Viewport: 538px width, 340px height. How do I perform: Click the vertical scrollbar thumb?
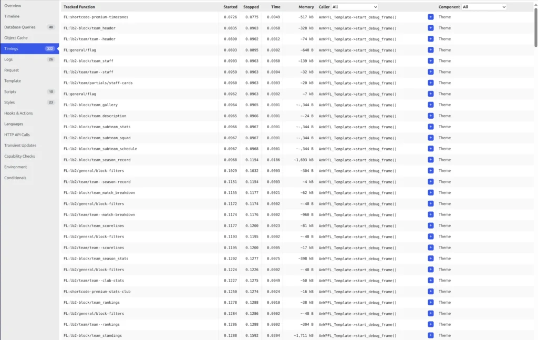point(535,27)
